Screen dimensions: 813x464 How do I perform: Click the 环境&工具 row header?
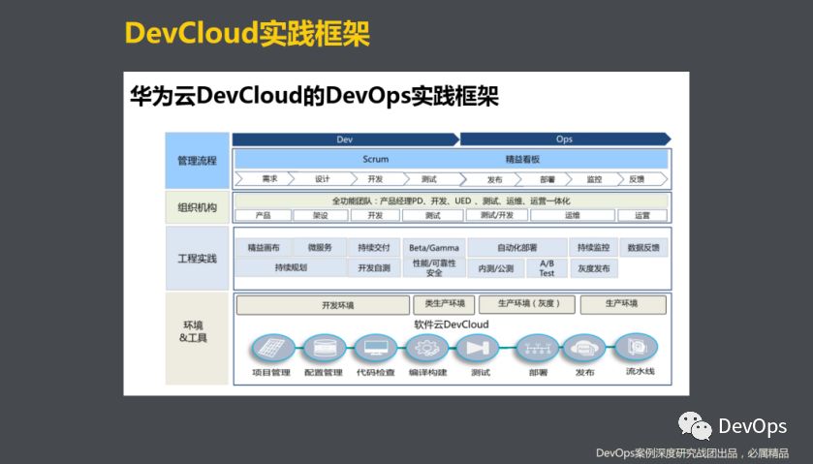(x=197, y=338)
